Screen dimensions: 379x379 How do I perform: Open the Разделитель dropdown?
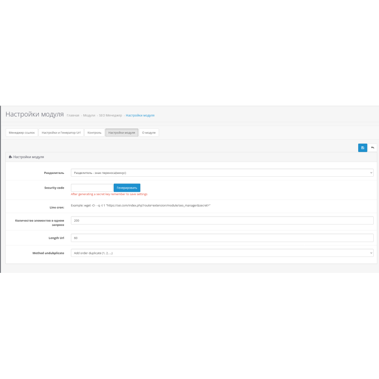[222, 173]
